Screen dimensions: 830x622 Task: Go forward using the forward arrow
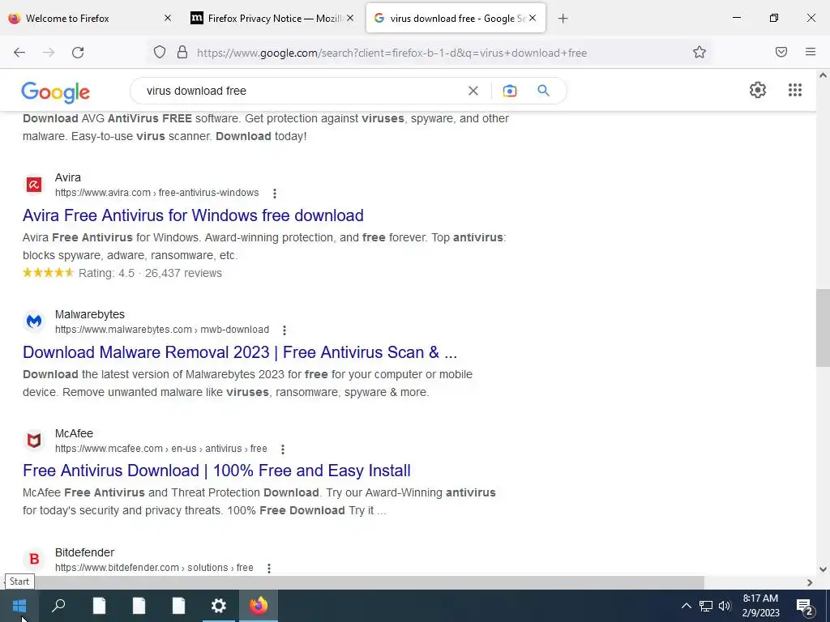point(49,53)
